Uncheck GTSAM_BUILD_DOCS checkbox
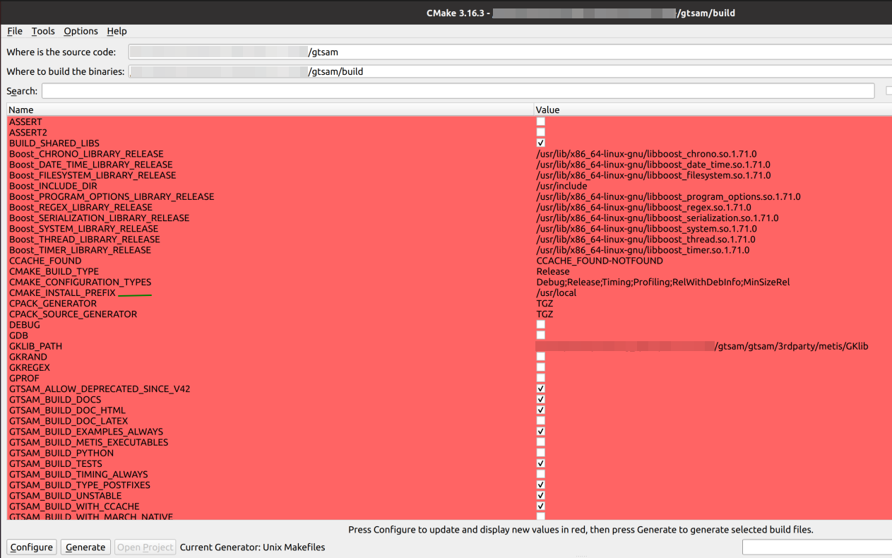The height and width of the screenshot is (558, 892). (x=540, y=400)
